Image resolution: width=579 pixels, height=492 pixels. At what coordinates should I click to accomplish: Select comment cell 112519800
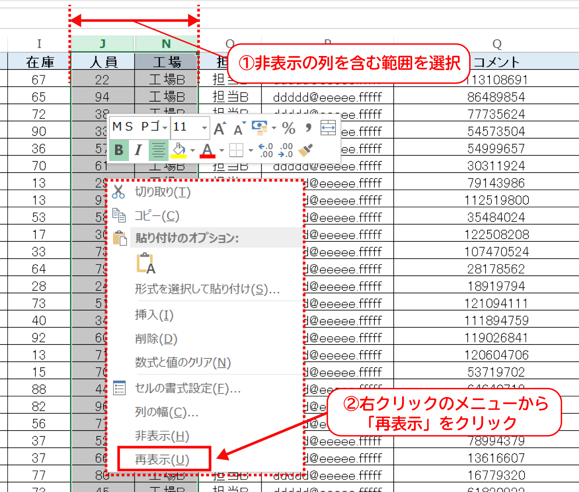[496, 200]
